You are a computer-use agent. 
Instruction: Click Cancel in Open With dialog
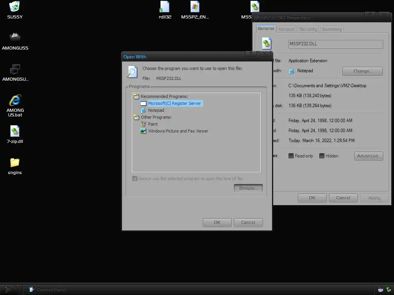(x=248, y=222)
